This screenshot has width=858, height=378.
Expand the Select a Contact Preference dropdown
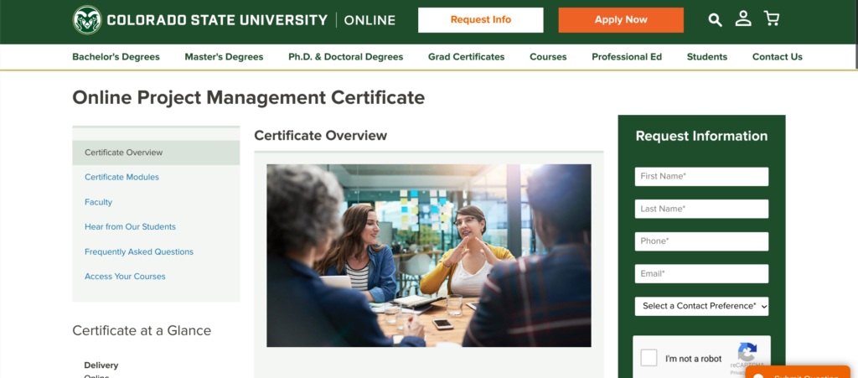point(701,306)
